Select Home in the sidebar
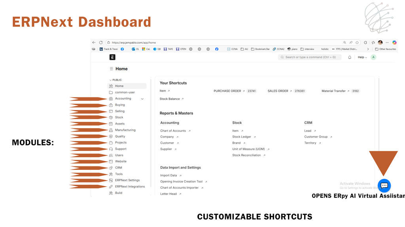Viewport: 405px width, 227px height. [x=127, y=86]
